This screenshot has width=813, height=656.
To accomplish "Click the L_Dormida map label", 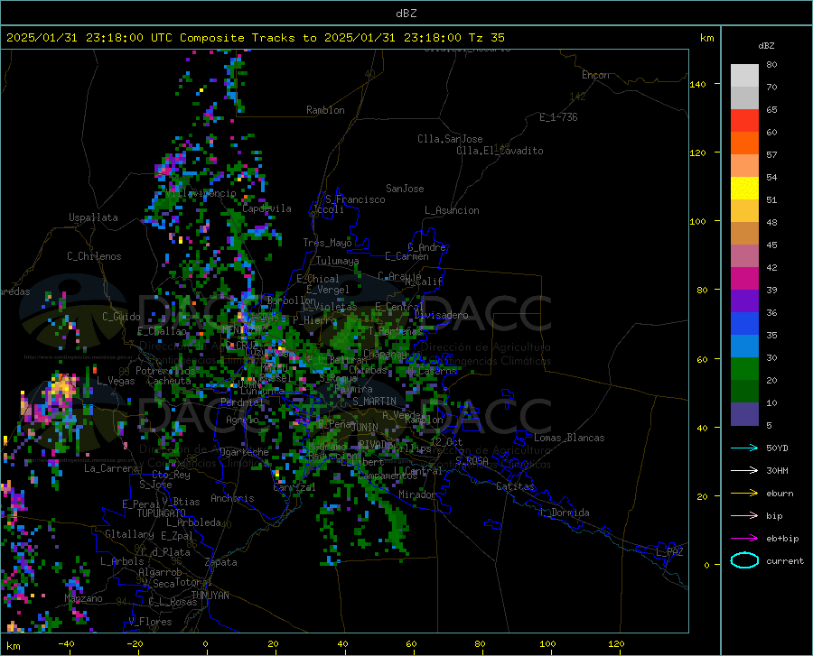I will [x=564, y=513].
